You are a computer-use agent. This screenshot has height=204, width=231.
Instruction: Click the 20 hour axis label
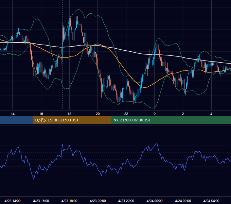click(98, 114)
